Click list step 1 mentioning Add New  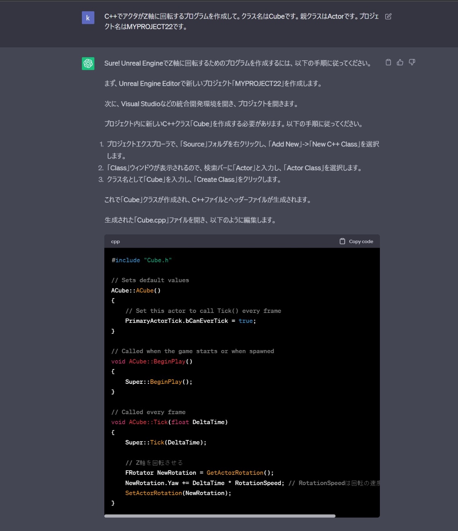coord(243,150)
